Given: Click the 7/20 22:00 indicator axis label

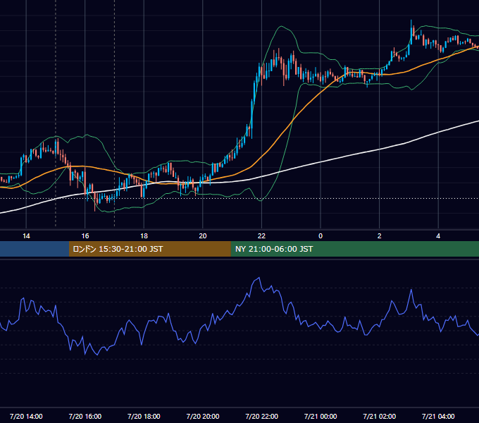Looking at the screenshot, I should (x=262, y=416).
